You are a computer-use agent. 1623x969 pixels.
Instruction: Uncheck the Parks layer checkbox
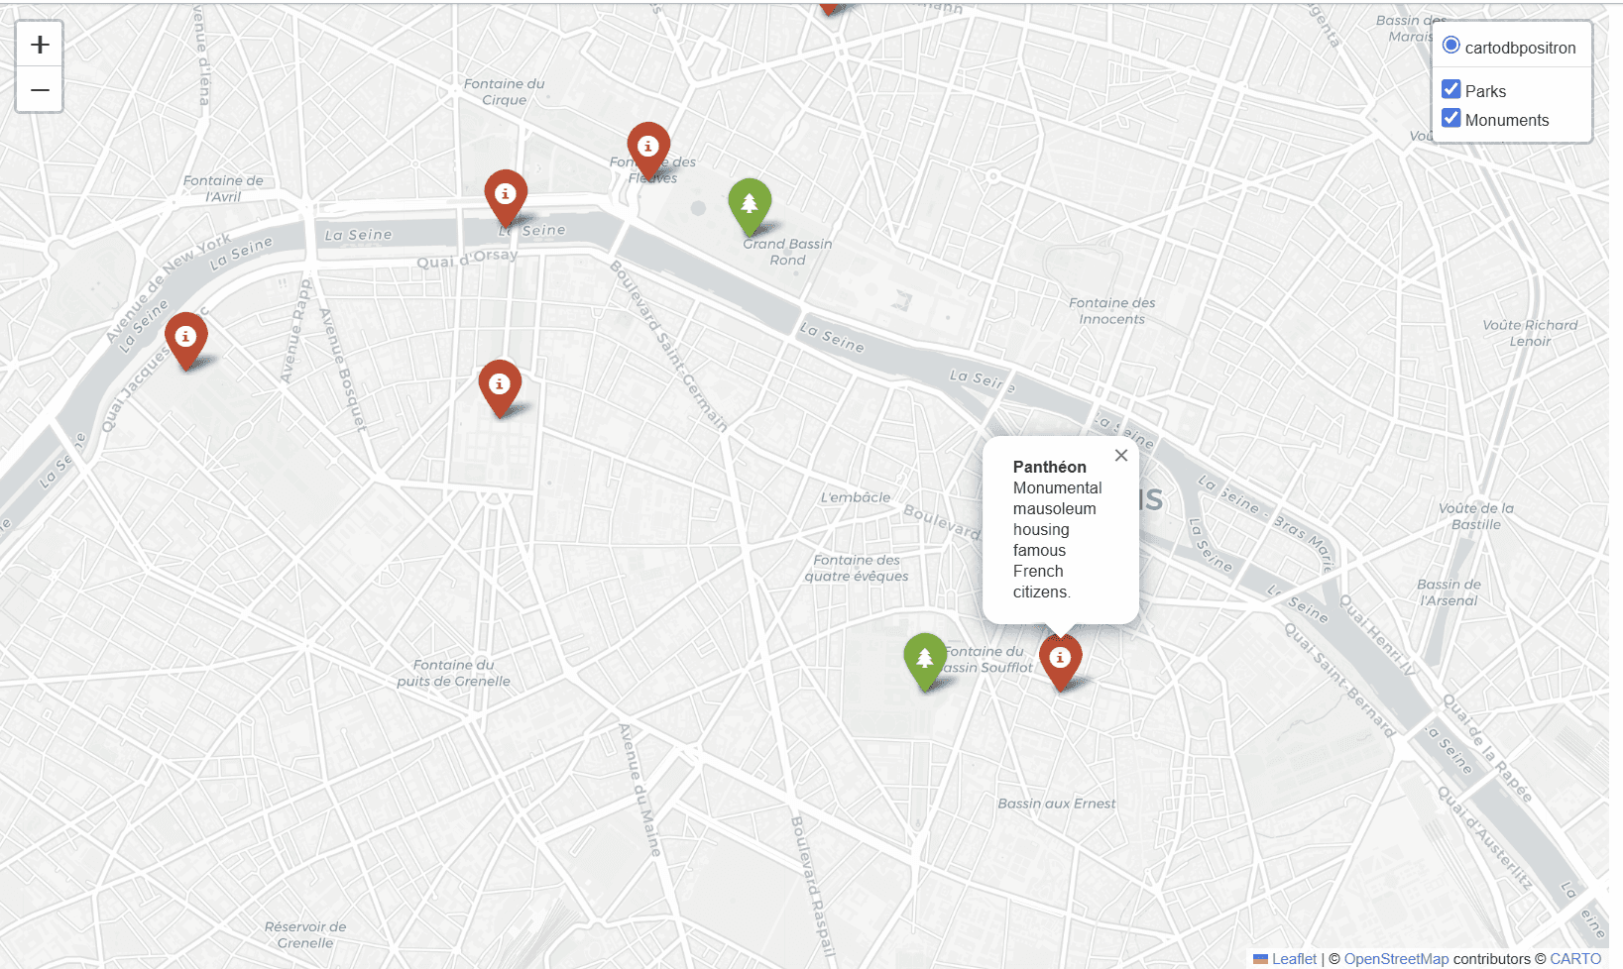coord(1451,88)
